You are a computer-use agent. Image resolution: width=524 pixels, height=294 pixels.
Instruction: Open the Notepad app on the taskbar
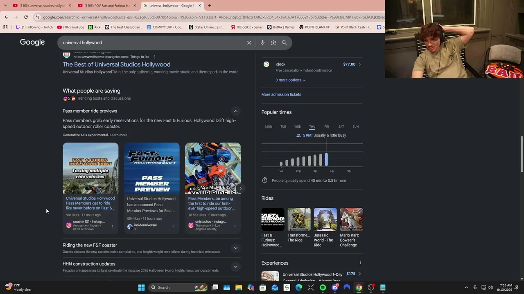click(x=383, y=287)
